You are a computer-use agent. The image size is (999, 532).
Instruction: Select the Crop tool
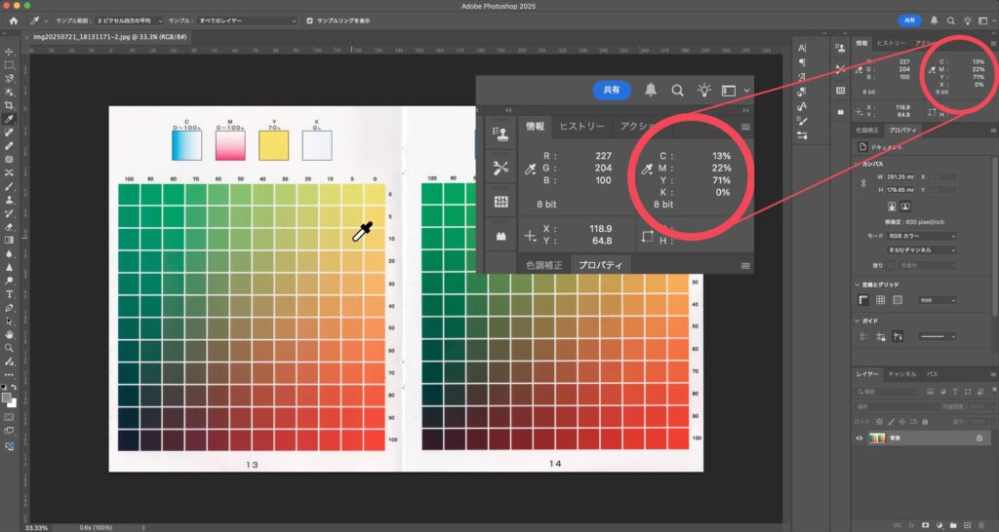(x=9, y=104)
